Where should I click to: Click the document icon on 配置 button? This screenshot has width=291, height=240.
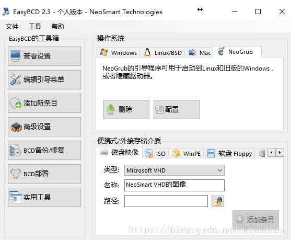pos(159,109)
